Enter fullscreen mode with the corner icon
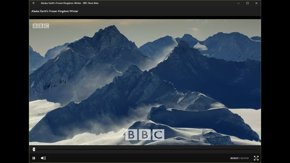The image size is (290, 163). point(256,158)
